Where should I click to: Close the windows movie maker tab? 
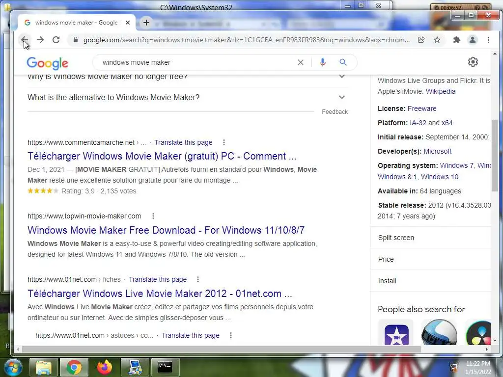click(128, 23)
